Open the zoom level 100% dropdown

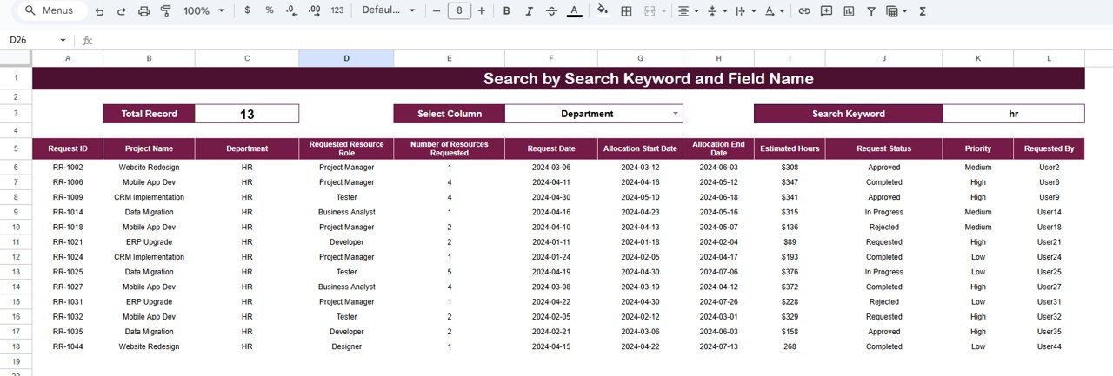coord(203,11)
